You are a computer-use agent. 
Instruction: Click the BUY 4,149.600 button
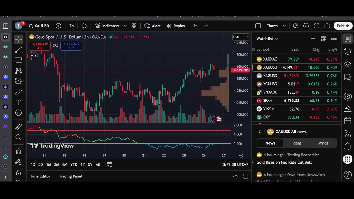pos(71,46)
